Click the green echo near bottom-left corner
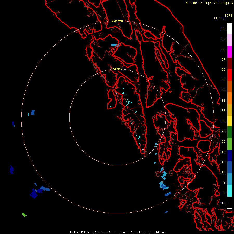The height and width of the screenshot is (234, 234). coord(24,215)
